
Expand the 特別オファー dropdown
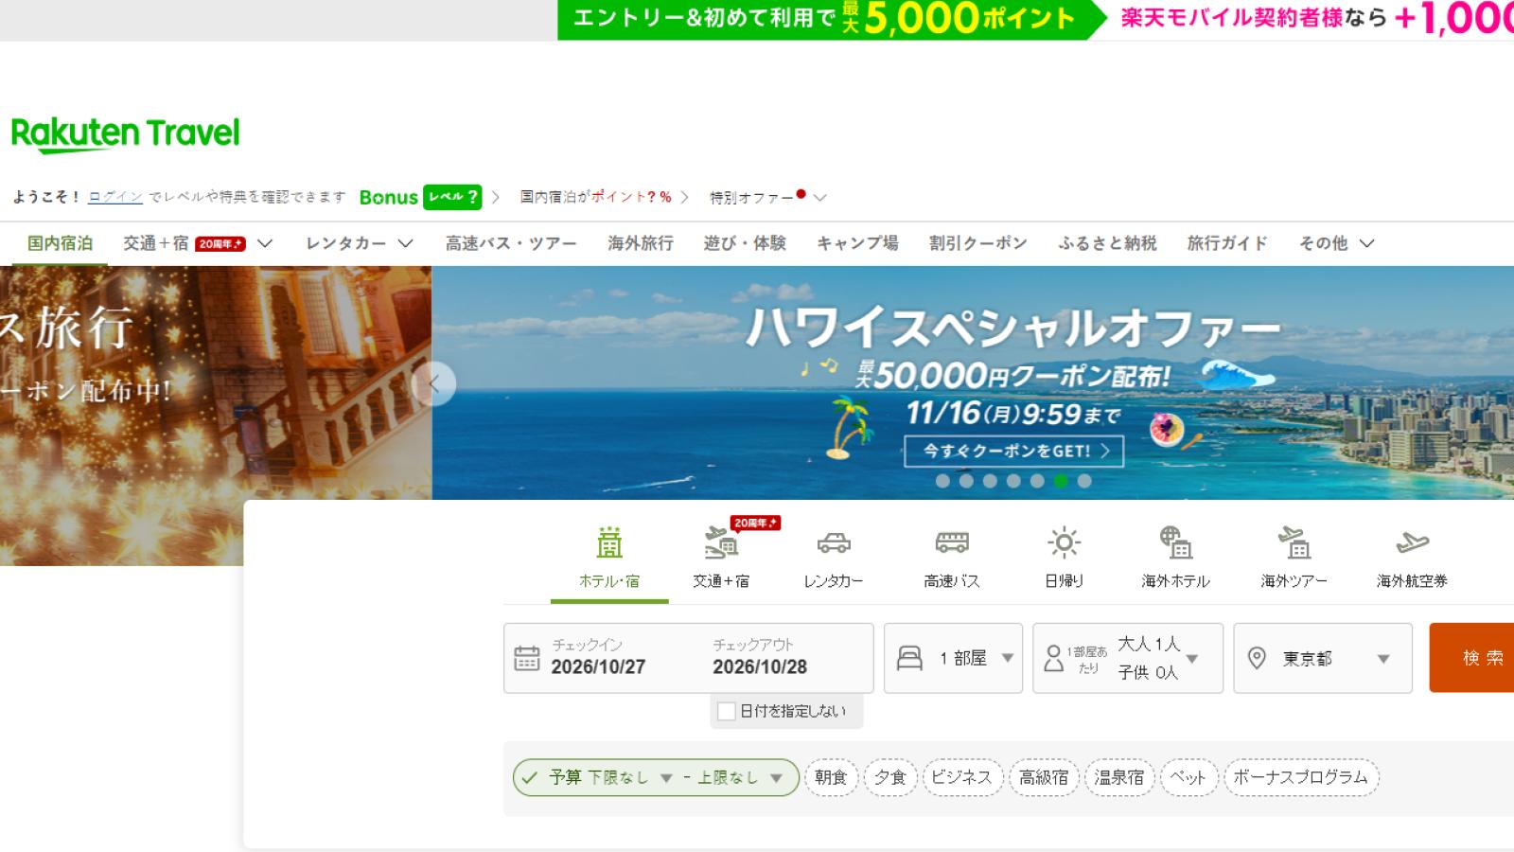(768, 197)
